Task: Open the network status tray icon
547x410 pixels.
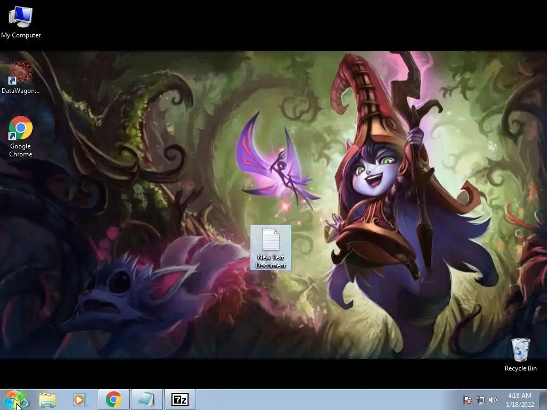Action: tap(480, 400)
